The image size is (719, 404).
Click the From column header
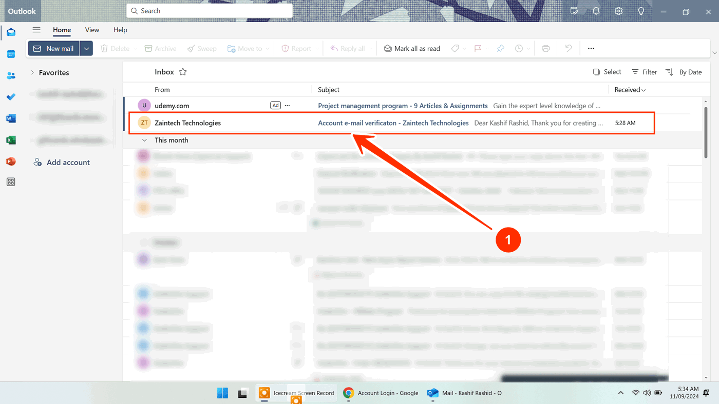tap(162, 90)
